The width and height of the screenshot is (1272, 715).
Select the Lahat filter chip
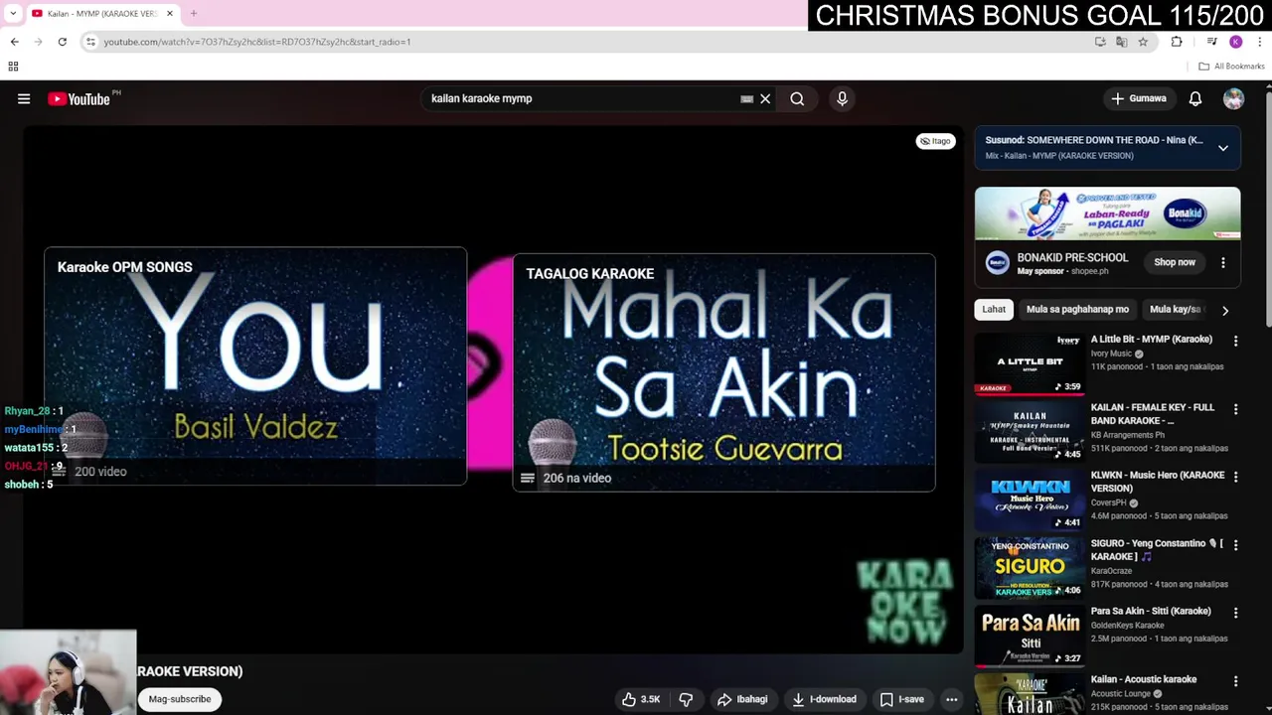[994, 310]
